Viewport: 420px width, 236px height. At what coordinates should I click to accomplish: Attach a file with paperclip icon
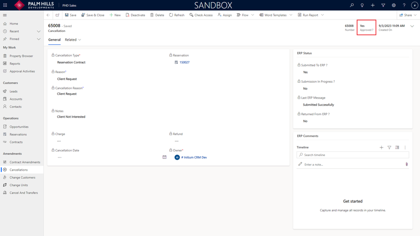pyautogui.click(x=407, y=164)
